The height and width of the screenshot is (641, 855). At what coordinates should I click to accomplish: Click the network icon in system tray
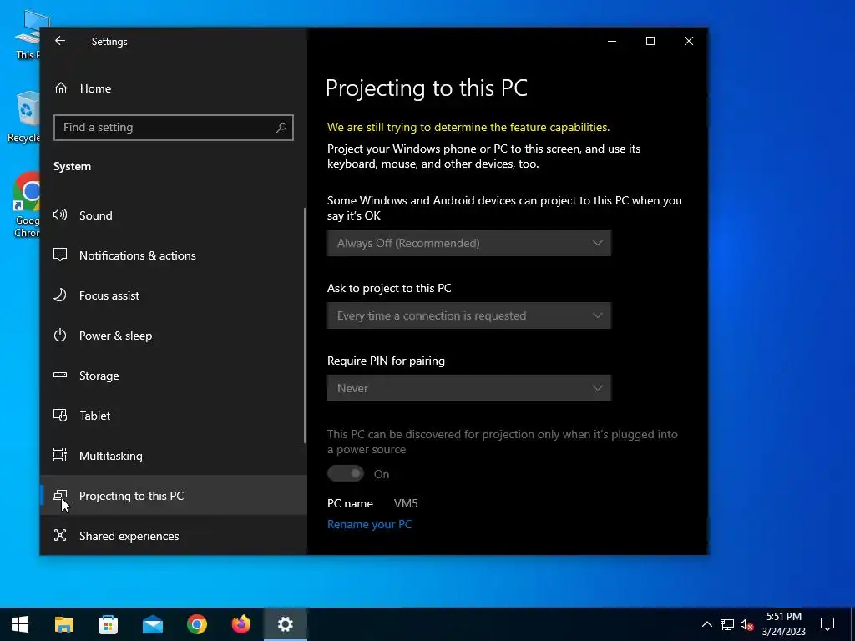[x=727, y=624]
